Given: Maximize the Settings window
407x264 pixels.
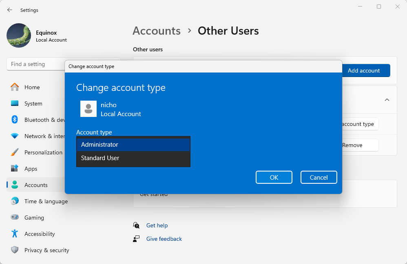Looking at the screenshot, I should click(x=379, y=7).
